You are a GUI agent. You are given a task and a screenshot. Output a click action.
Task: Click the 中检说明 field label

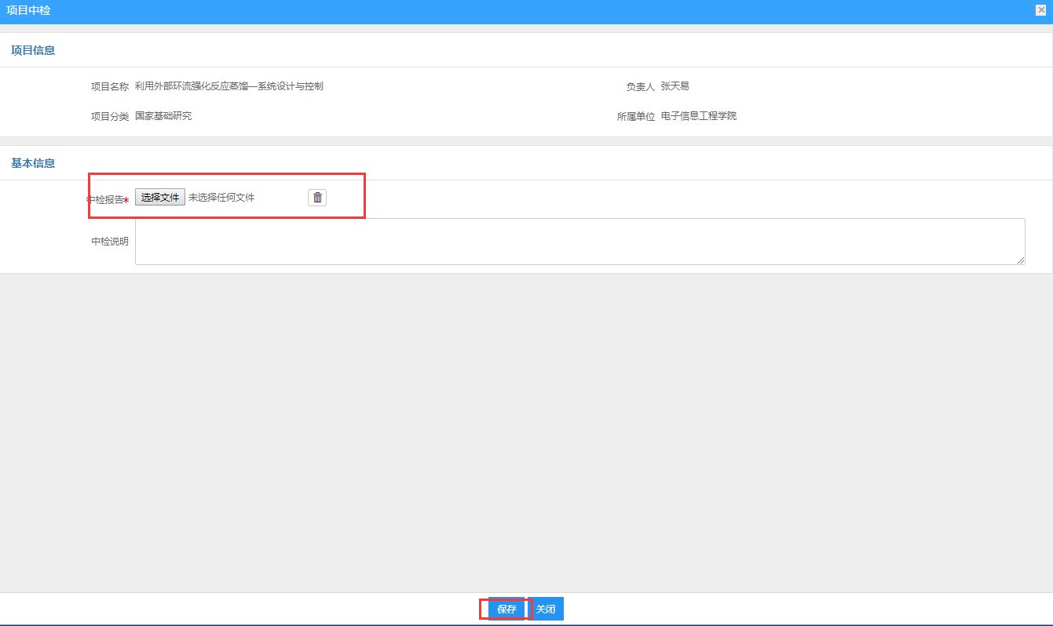click(x=110, y=242)
